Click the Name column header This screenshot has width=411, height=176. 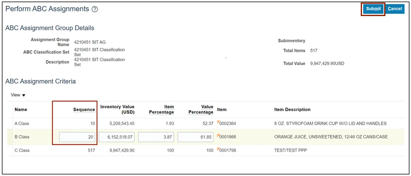21,110
